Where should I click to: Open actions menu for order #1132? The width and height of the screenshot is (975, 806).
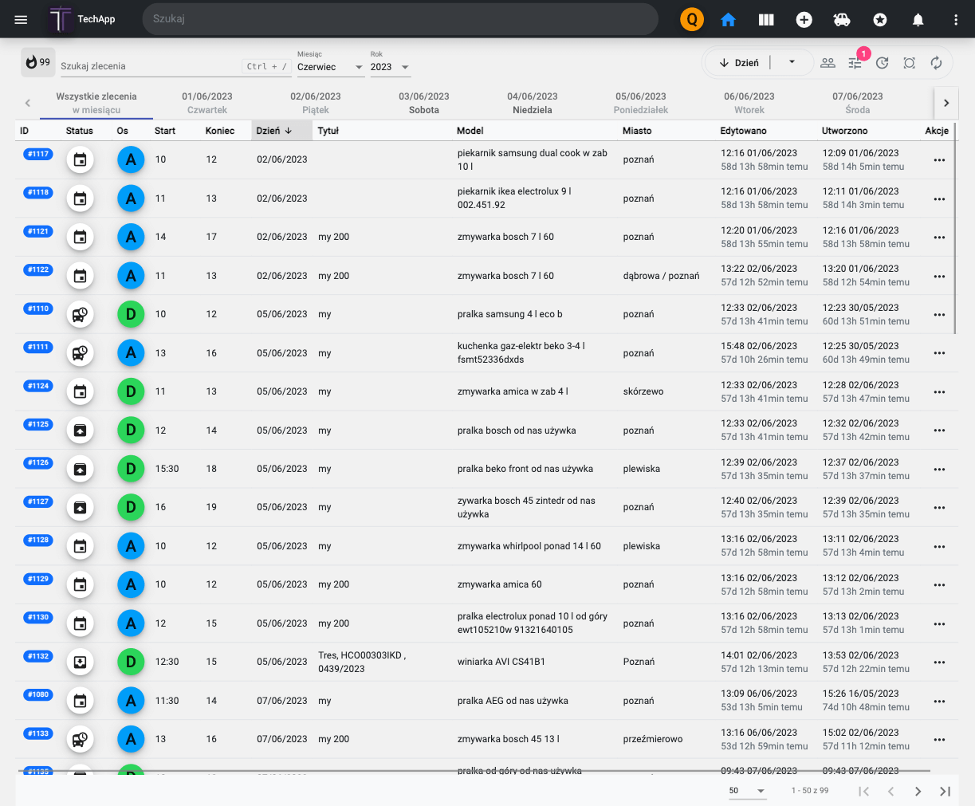[x=939, y=662]
